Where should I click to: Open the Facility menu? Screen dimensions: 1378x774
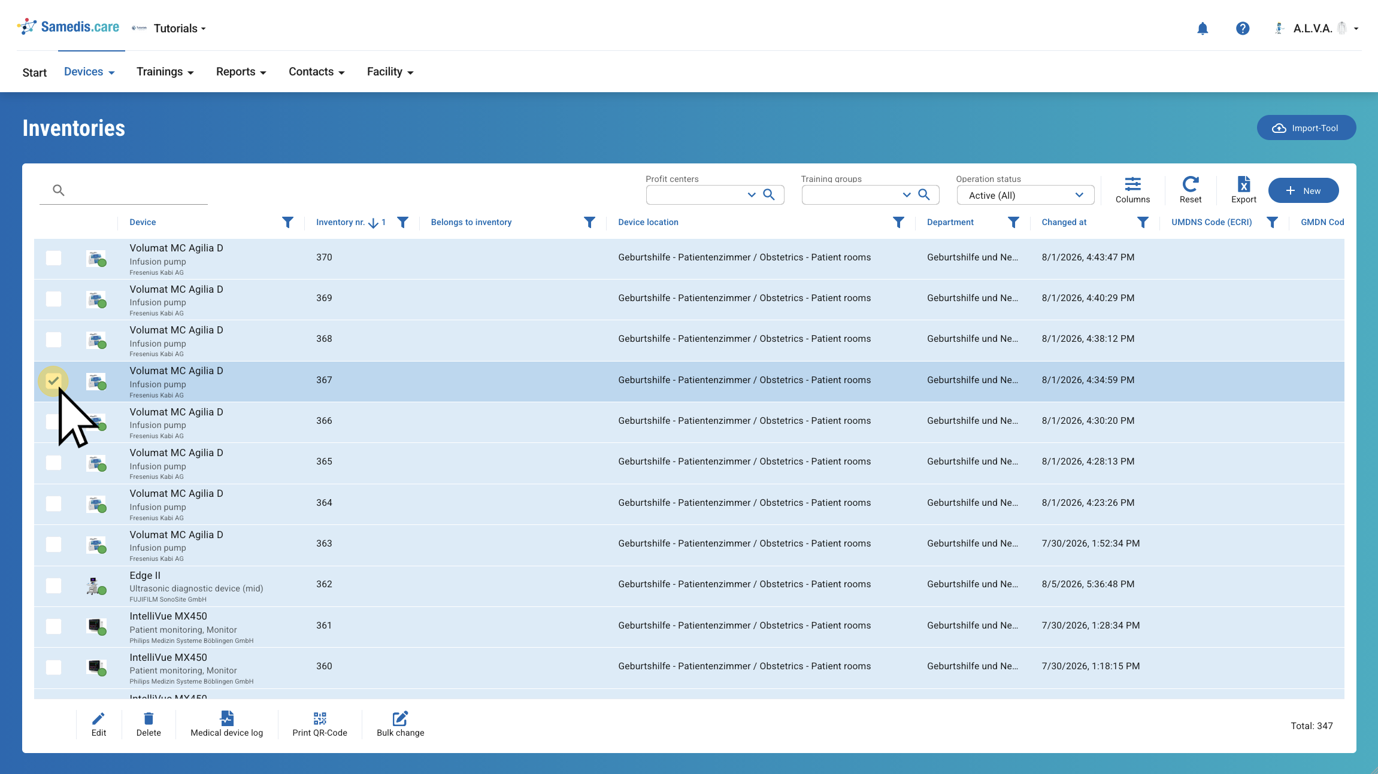click(390, 72)
